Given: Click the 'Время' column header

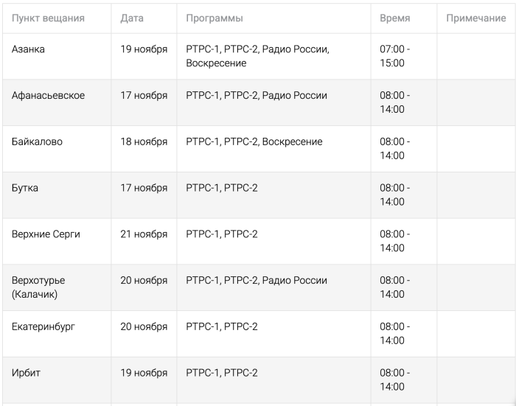Looking at the screenshot, I should click(x=394, y=18).
